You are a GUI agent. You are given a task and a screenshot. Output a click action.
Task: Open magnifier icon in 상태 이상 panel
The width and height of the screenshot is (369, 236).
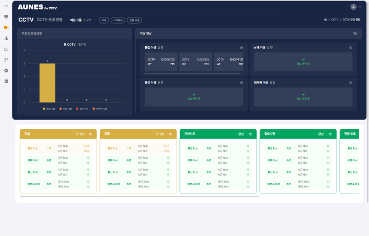click(x=351, y=48)
